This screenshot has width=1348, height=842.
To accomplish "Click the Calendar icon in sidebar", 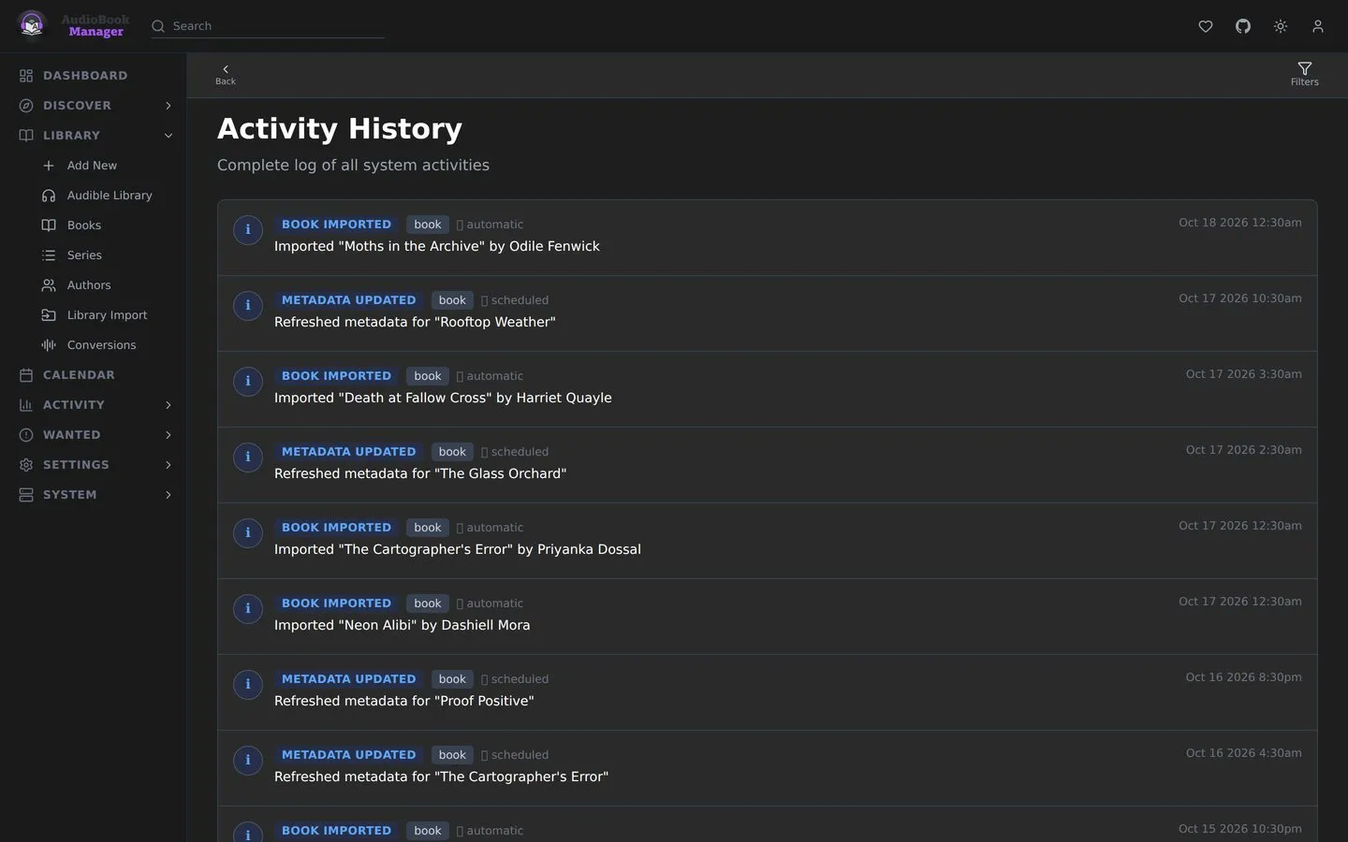I will (x=26, y=375).
